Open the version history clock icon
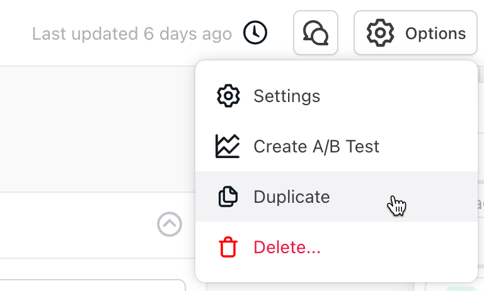The height and width of the screenshot is (291, 484). coord(255,33)
